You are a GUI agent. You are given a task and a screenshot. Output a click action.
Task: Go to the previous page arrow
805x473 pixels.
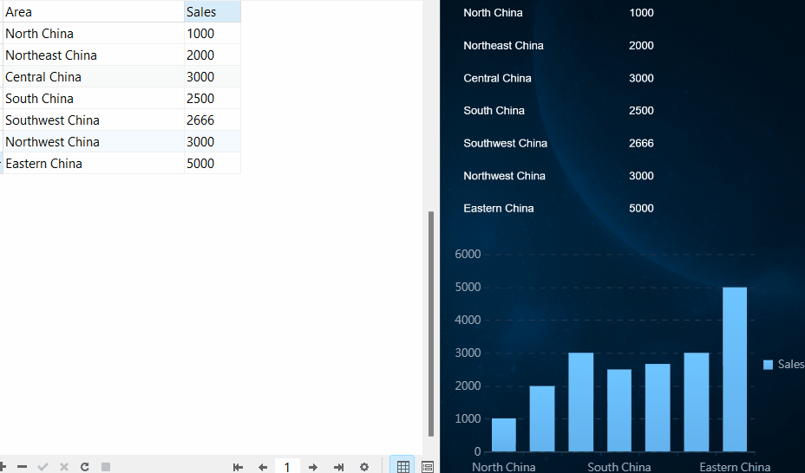(x=263, y=467)
